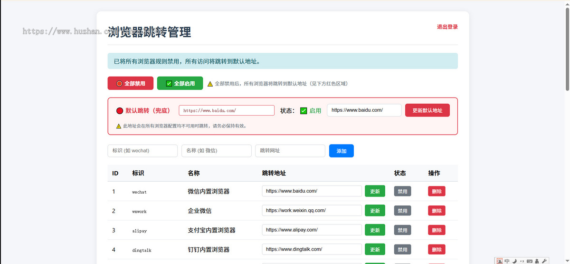Click the 全部禁用 button
The image size is (570, 264).
tap(131, 83)
